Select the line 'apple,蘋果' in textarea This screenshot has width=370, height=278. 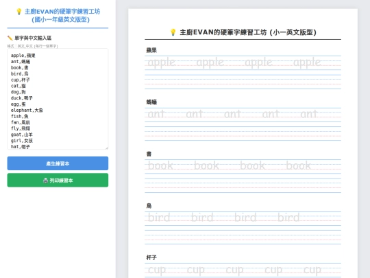pyautogui.click(x=23, y=56)
